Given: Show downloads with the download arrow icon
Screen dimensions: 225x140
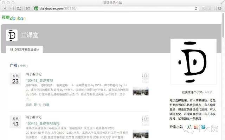Looking at the screenshot, I should click(219, 8).
